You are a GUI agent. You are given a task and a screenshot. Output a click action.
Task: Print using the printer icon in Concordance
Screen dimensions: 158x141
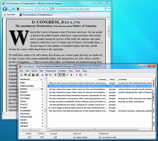37,75
